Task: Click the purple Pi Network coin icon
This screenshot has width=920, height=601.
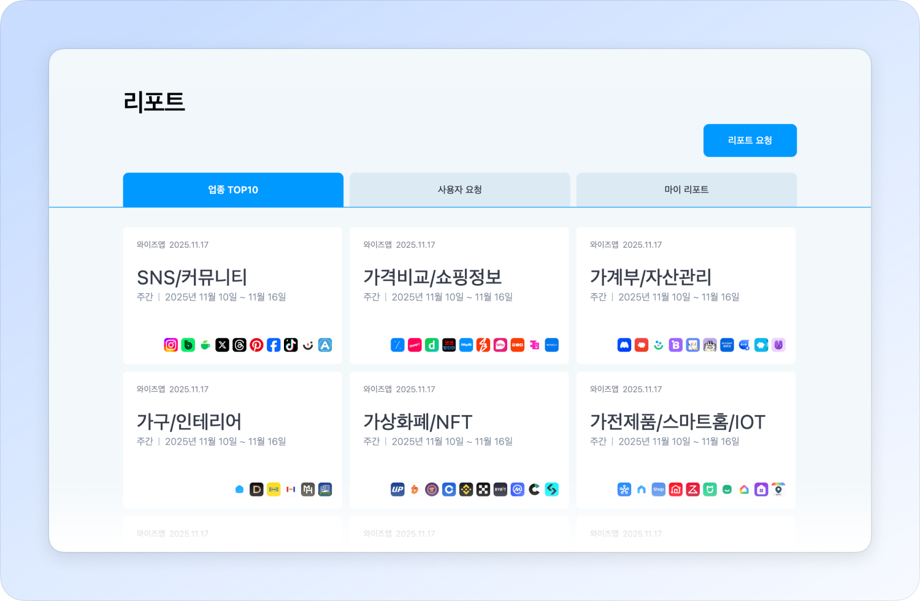Action: coord(432,489)
